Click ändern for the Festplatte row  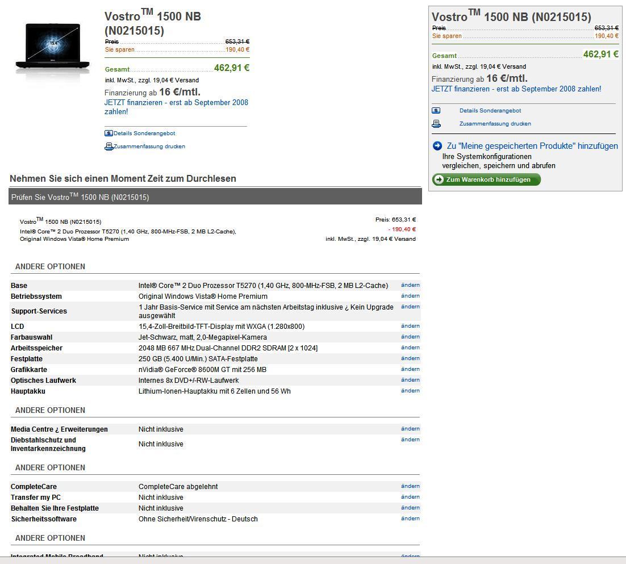[410, 358]
